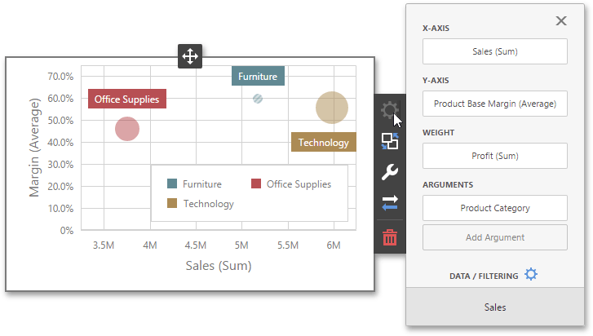
Task: Click the Sales data source tab at the bottom
Action: [x=494, y=307]
